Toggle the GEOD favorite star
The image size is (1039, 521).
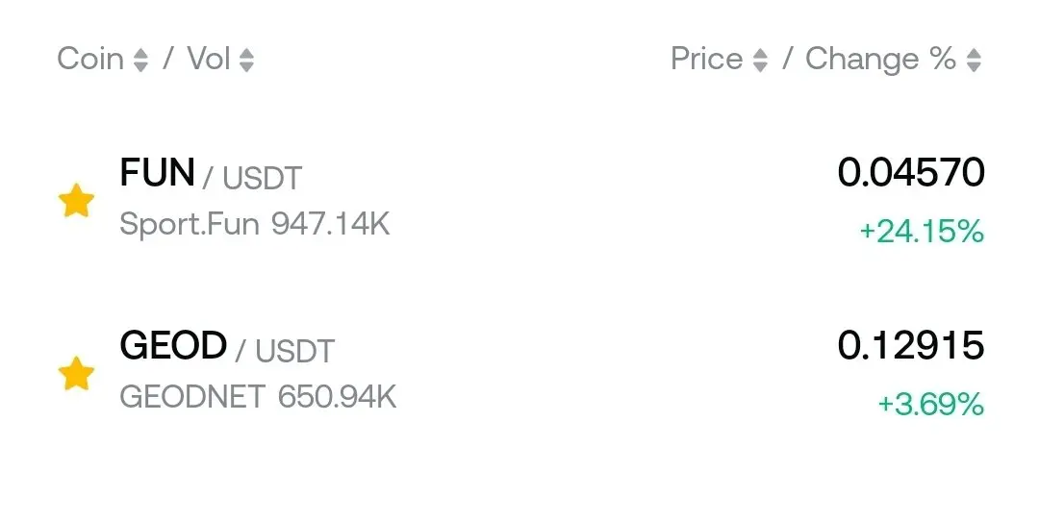[x=76, y=374]
